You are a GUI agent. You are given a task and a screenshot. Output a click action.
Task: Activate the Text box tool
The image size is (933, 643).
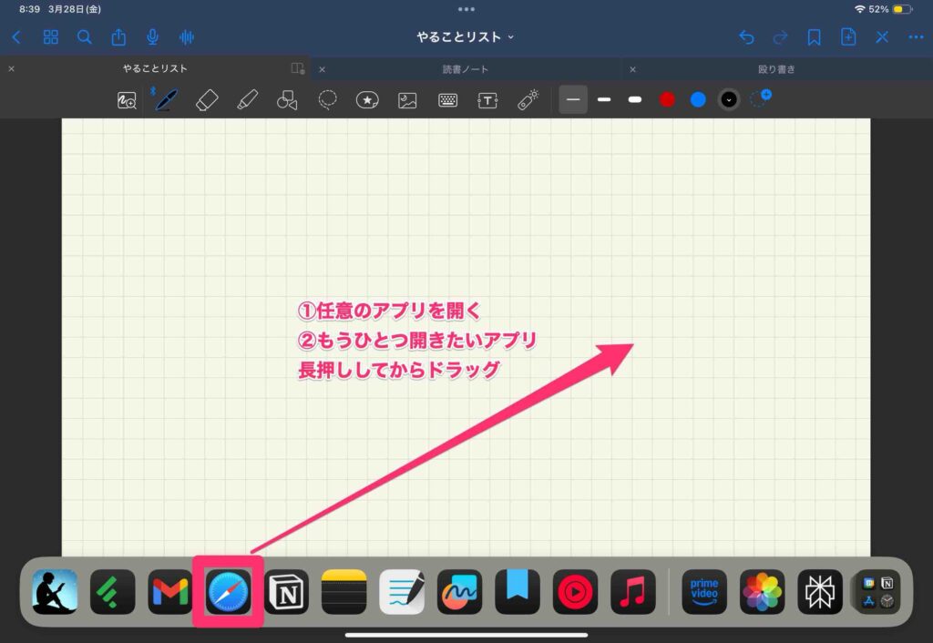(x=488, y=99)
